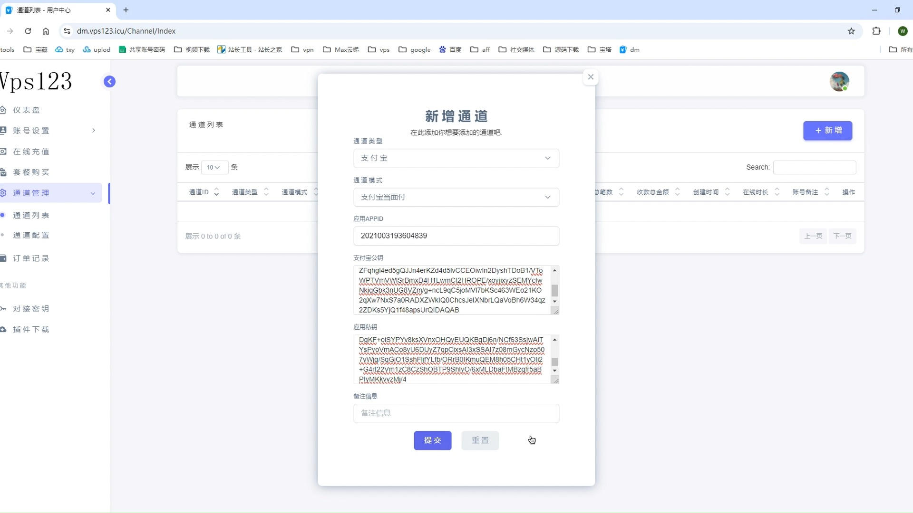
Task: Click inside the 应用私钥 text area
Action: (x=452, y=360)
